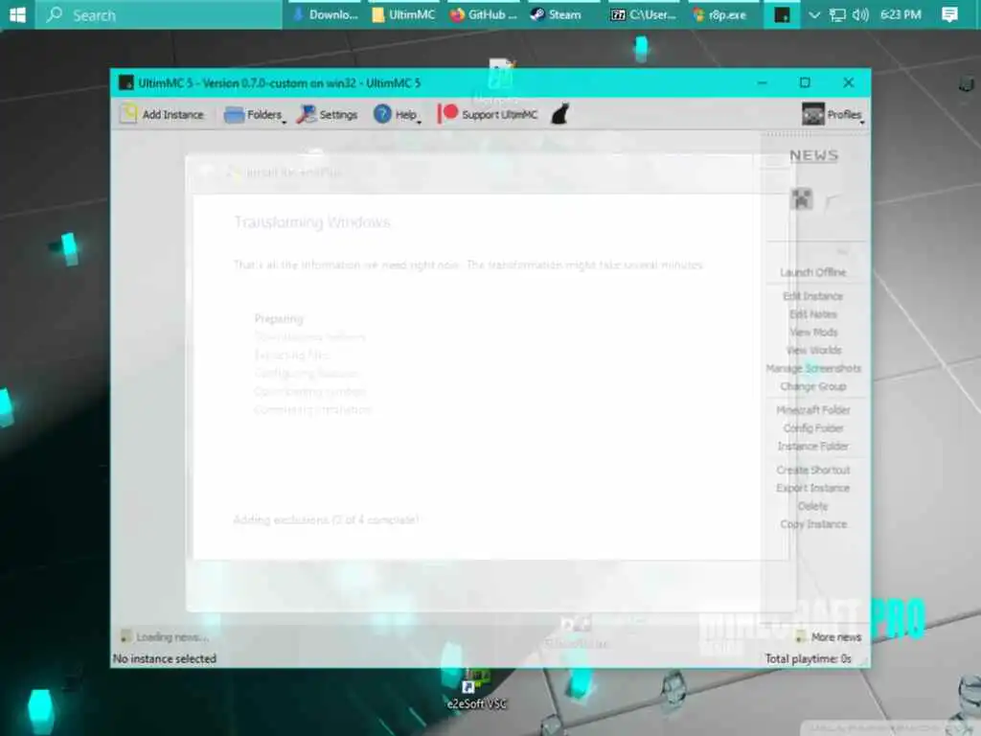Open Edit Notes

click(x=812, y=314)
